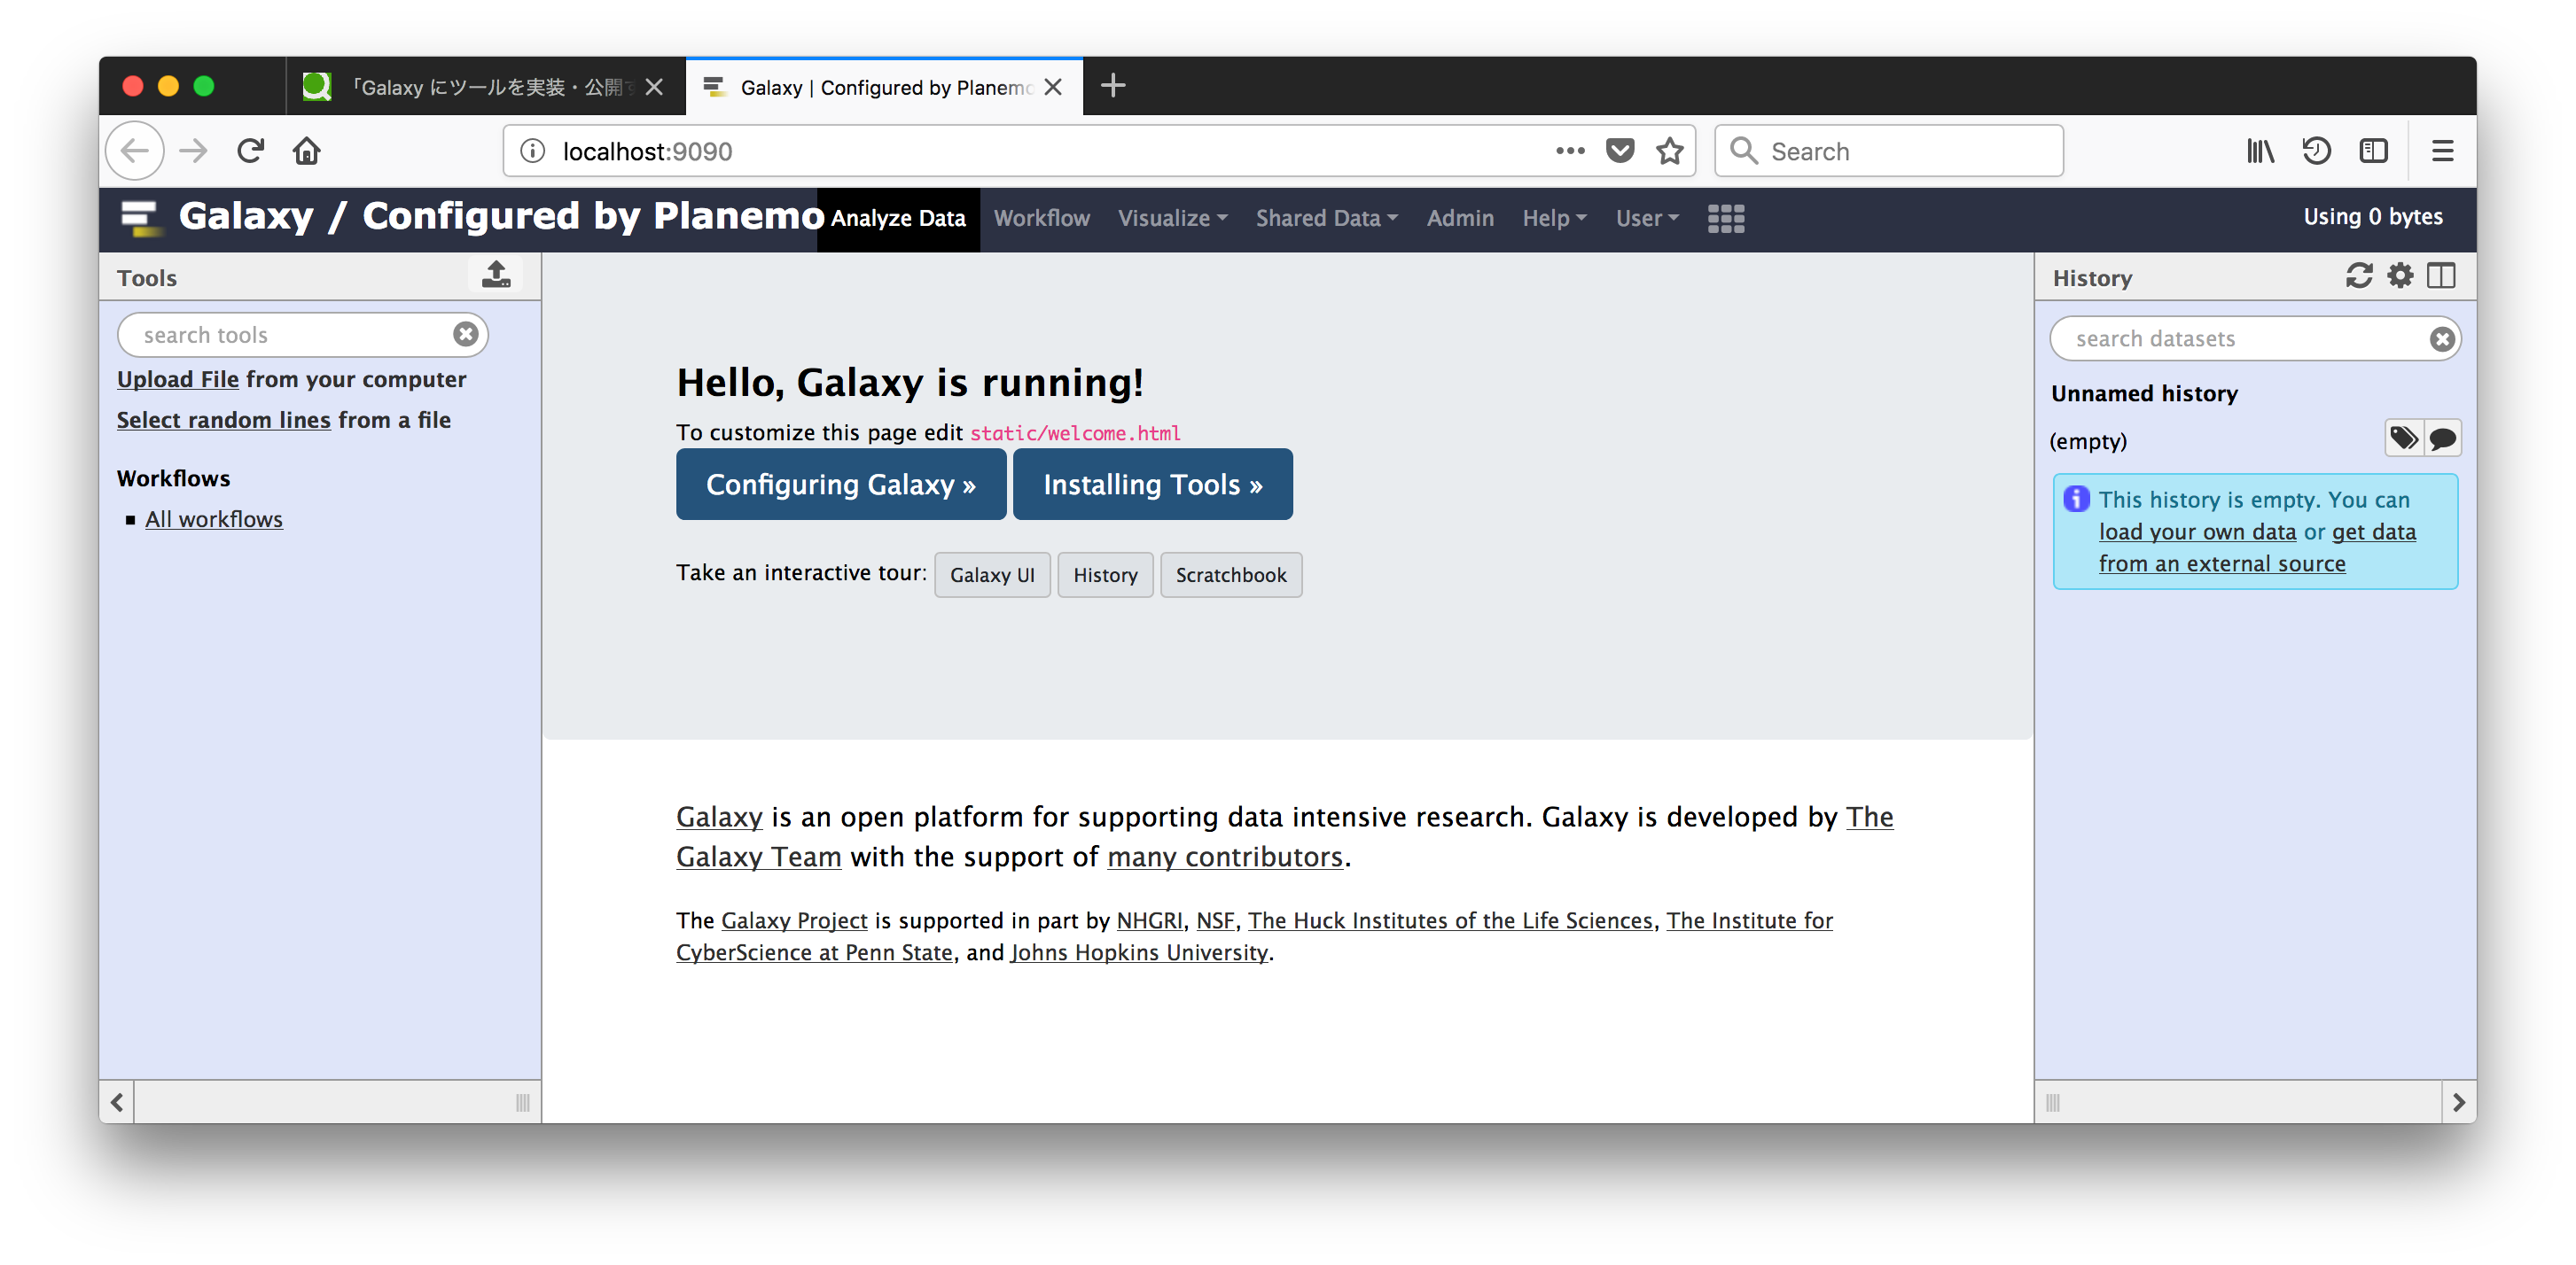Add history annotation via speech bubble icon
This screenshot has width=2576, height=1265.
pos(2442,438)
